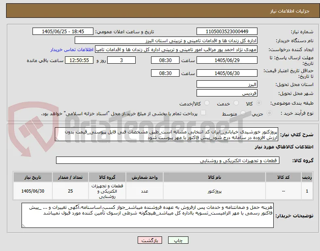This screenshot has width=320, height=251.
Task: Click the گروه کالا field
Action: (x=168, y=160)
